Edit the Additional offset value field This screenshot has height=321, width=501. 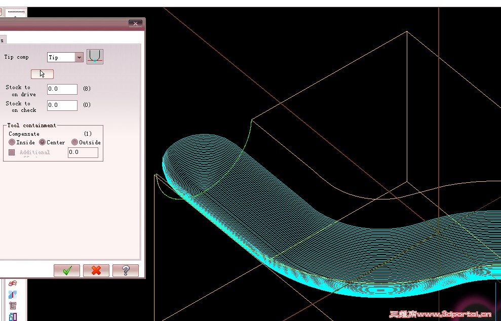click(83, 152)
